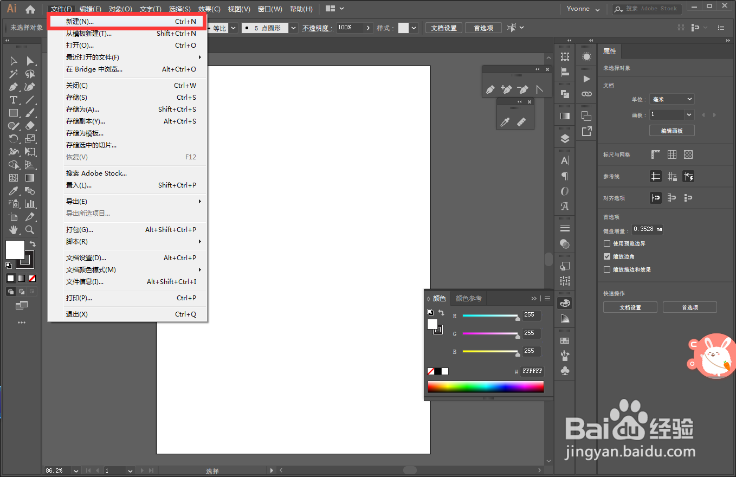Adjust the B color slider
Screen dimensions: 736x477
pyautogui.click(x=490, y=352)
